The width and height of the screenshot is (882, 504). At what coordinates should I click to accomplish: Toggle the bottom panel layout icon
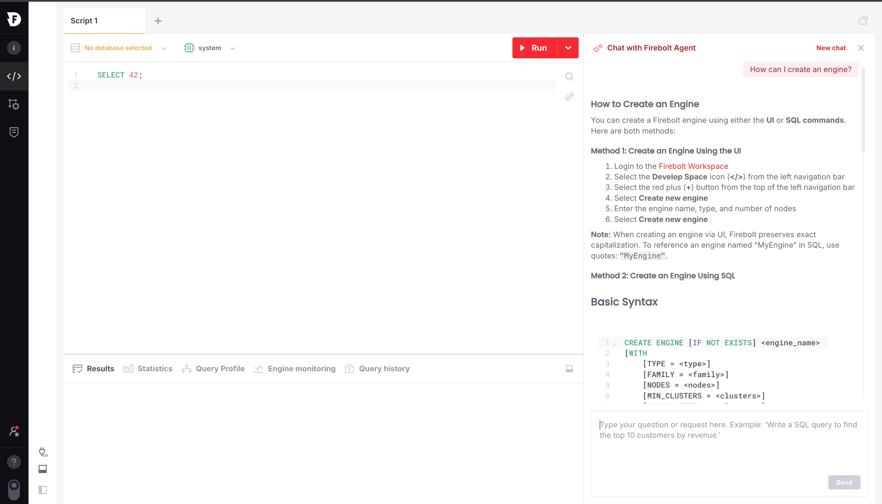coord(43,469)
